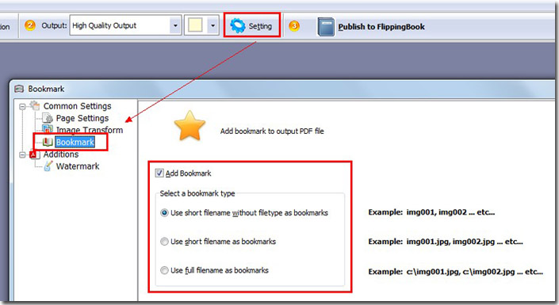Image resolution: width=559 pixels, height=305 pixels.
Task: Select Bookmark tree item
Action: click(x=75, y=142)
